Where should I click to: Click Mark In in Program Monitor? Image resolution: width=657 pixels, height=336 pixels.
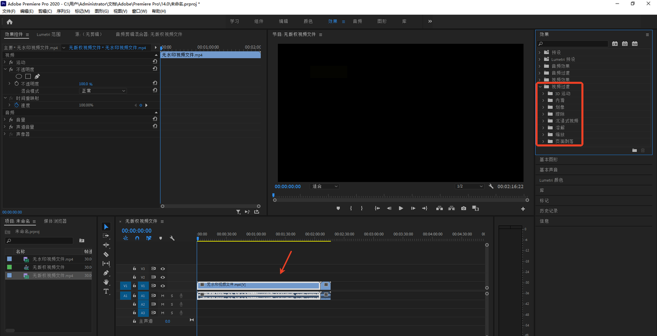pyautogui.click(x=351, y=208)
